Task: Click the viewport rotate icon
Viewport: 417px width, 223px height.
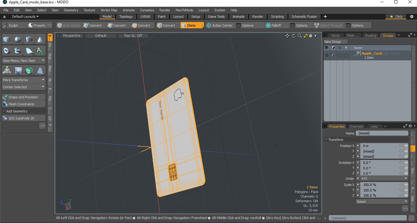Action: click(293, 36)
